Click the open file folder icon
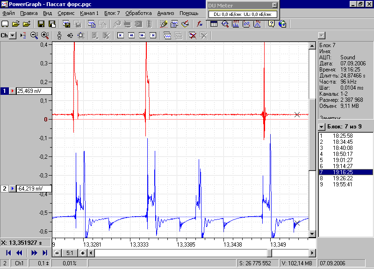This screenshot has height=269, width=374. pos(16,24)
